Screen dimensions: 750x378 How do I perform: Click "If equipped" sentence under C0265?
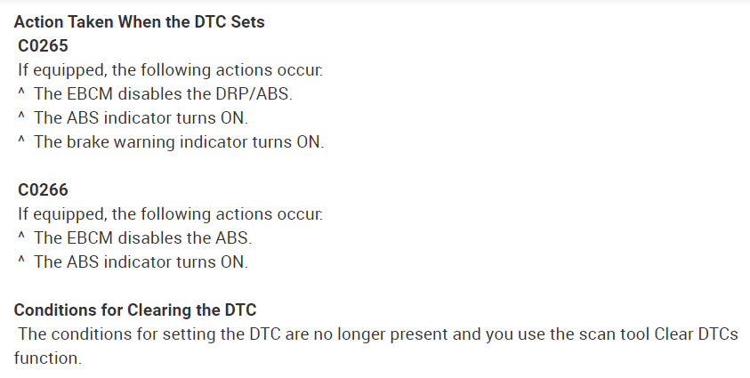click(171, 69)
